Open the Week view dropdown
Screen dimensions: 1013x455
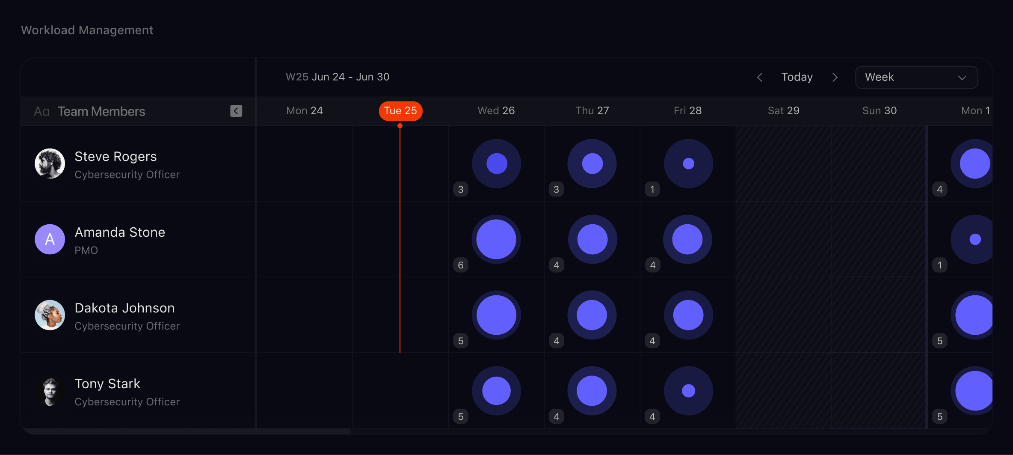(916, 77)
